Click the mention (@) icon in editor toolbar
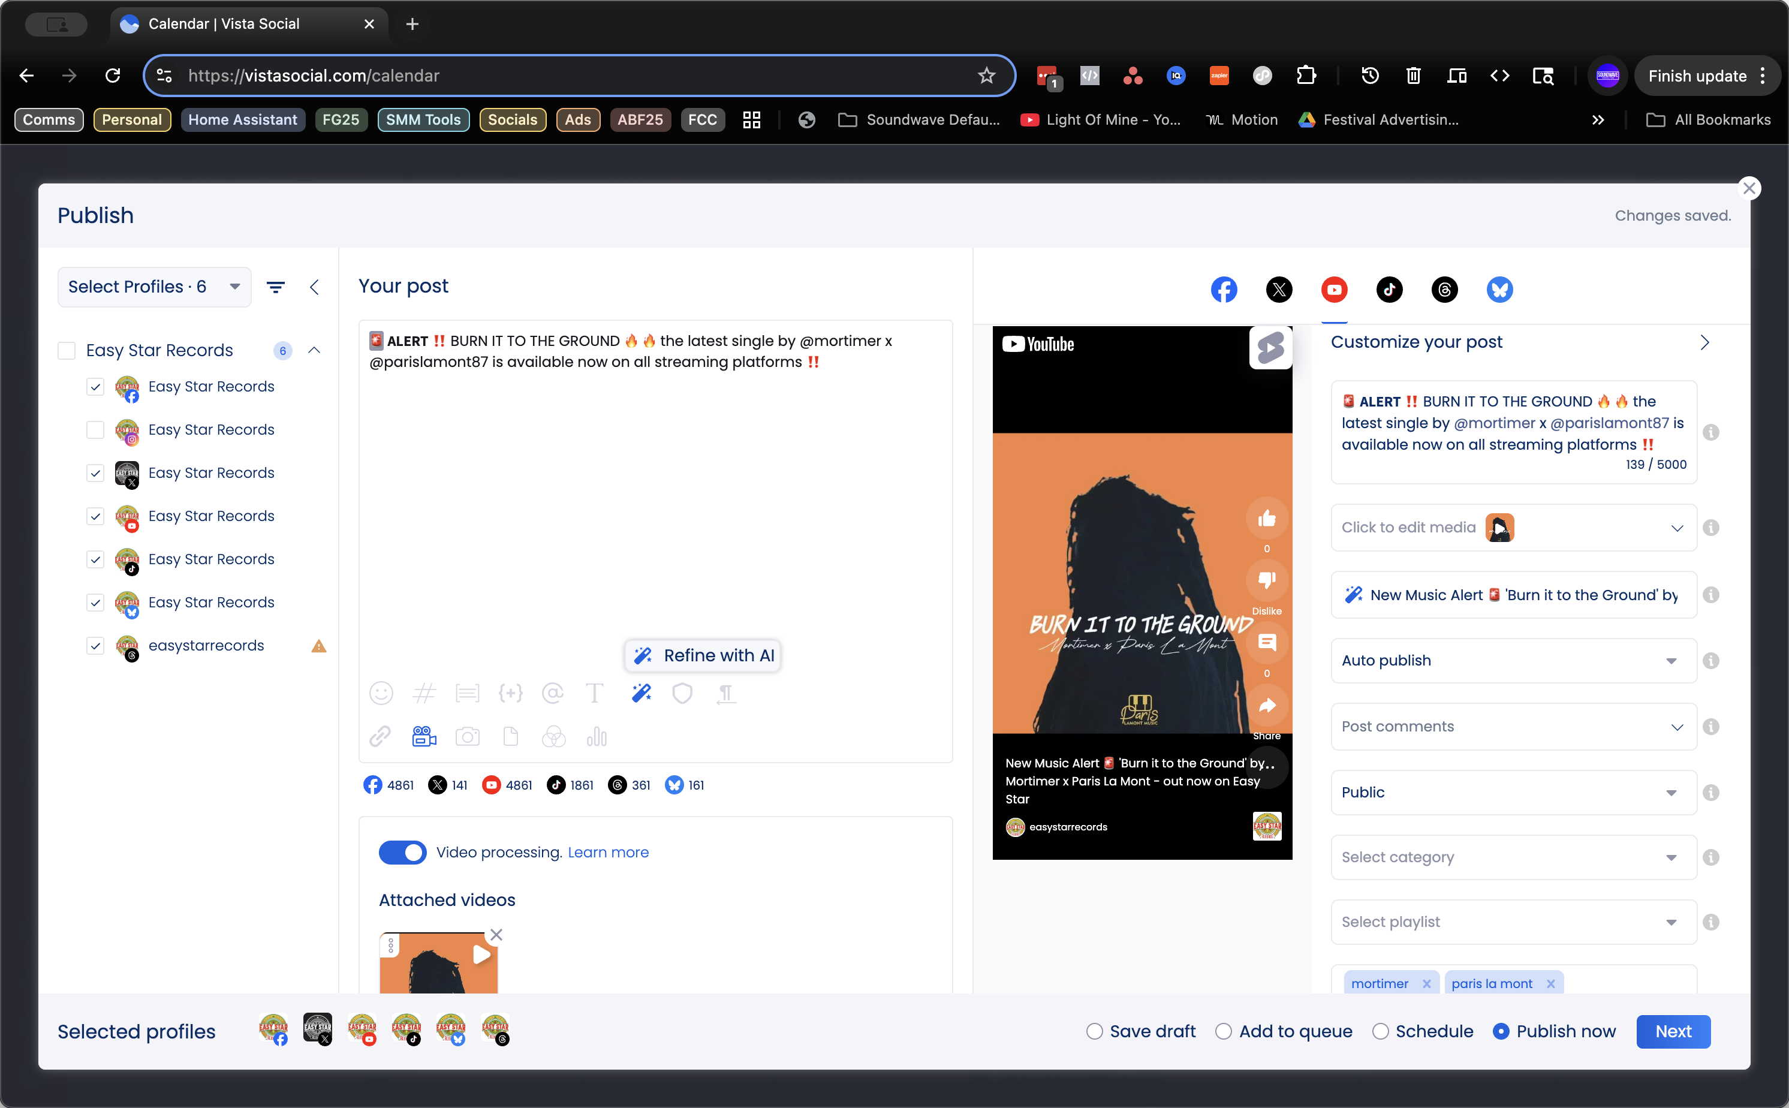This screenshot has width=1789, height=1108. [552, 693]
